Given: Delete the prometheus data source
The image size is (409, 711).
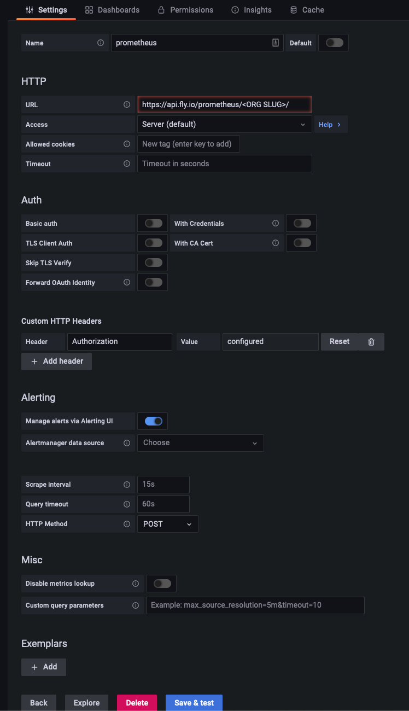Looking at the screenshot, I should 137,703.
